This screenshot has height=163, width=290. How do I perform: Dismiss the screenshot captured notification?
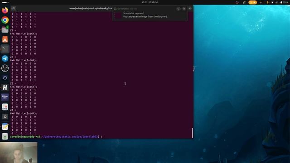click(x=184, y=9)
